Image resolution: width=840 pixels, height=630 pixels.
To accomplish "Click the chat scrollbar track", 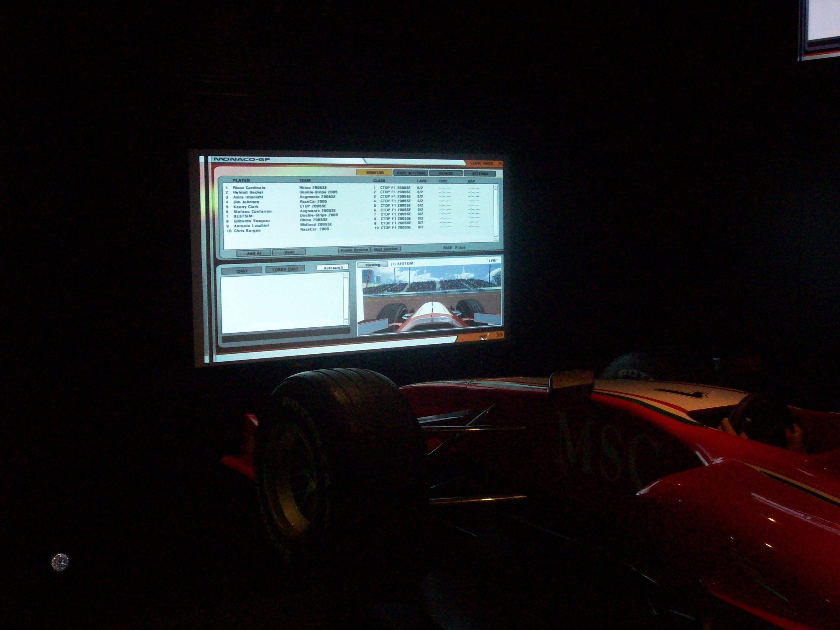I will click(x=346, y=298).
